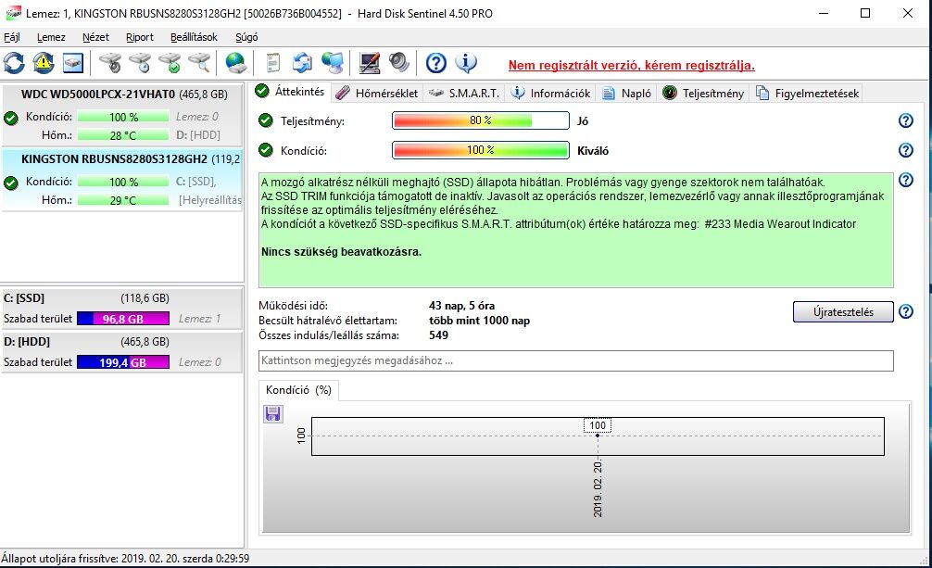Select the D: [HDD] partition entry
Image resolution: width=932 pixels, height=568 pixels.
[122, 351]
